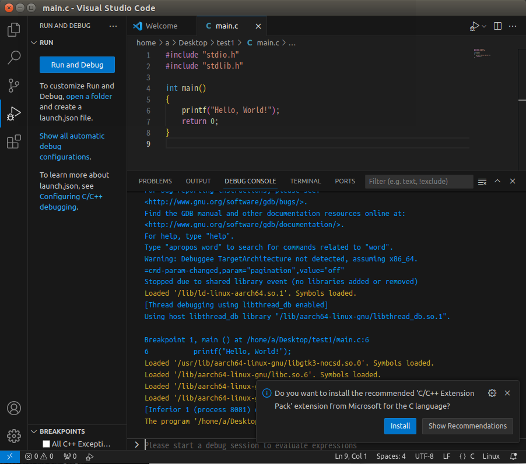The width and height of the screenshot is (526, 464).
Task: Click the test1 breadcrumb segment
Action: pyautogui.click(x=225, y=43)
